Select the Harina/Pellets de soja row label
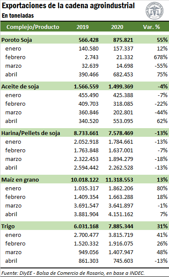The height and width of the screenshot is (277, 169). click(x=31, y=133)
